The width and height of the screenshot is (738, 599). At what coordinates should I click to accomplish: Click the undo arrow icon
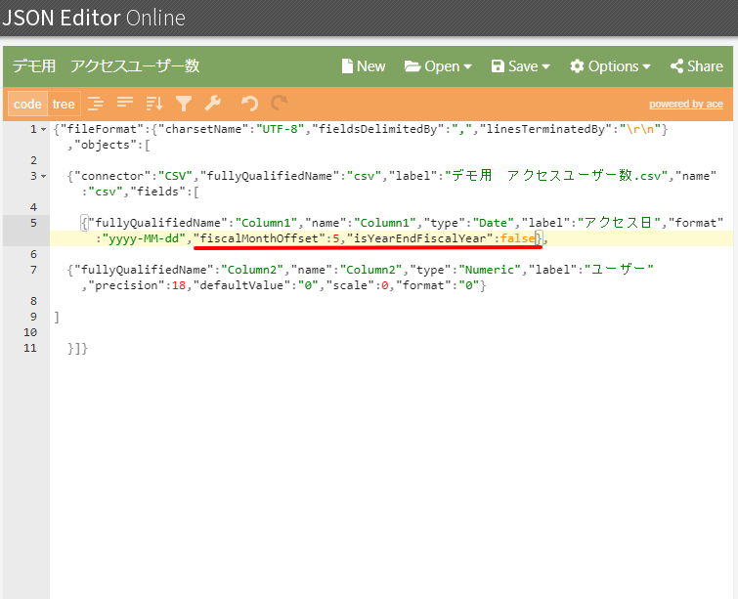249,104
